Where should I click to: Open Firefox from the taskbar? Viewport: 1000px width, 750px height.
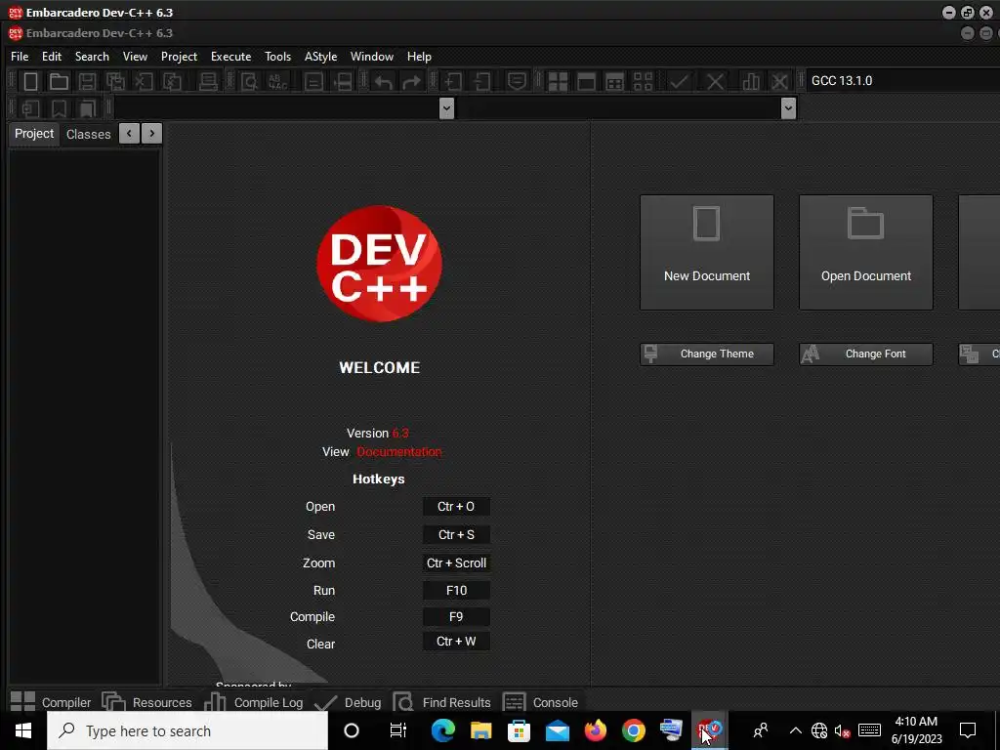click(x=596, y=730)
